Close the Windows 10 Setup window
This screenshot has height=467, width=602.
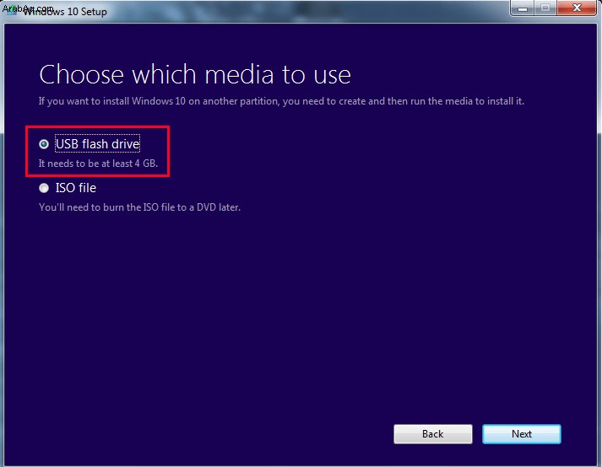coord(577,8)
